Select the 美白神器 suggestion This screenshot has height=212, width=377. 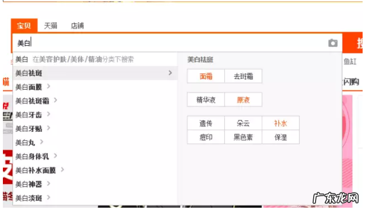(x=29, y=184)
